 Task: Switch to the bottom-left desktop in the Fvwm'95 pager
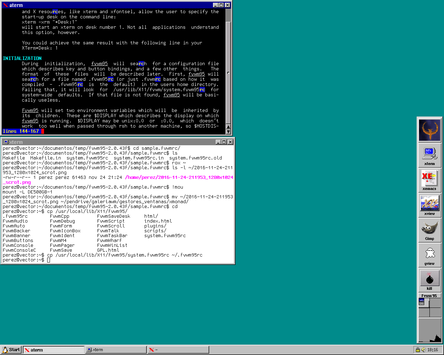pyautogui.click(x=424, y=312)
